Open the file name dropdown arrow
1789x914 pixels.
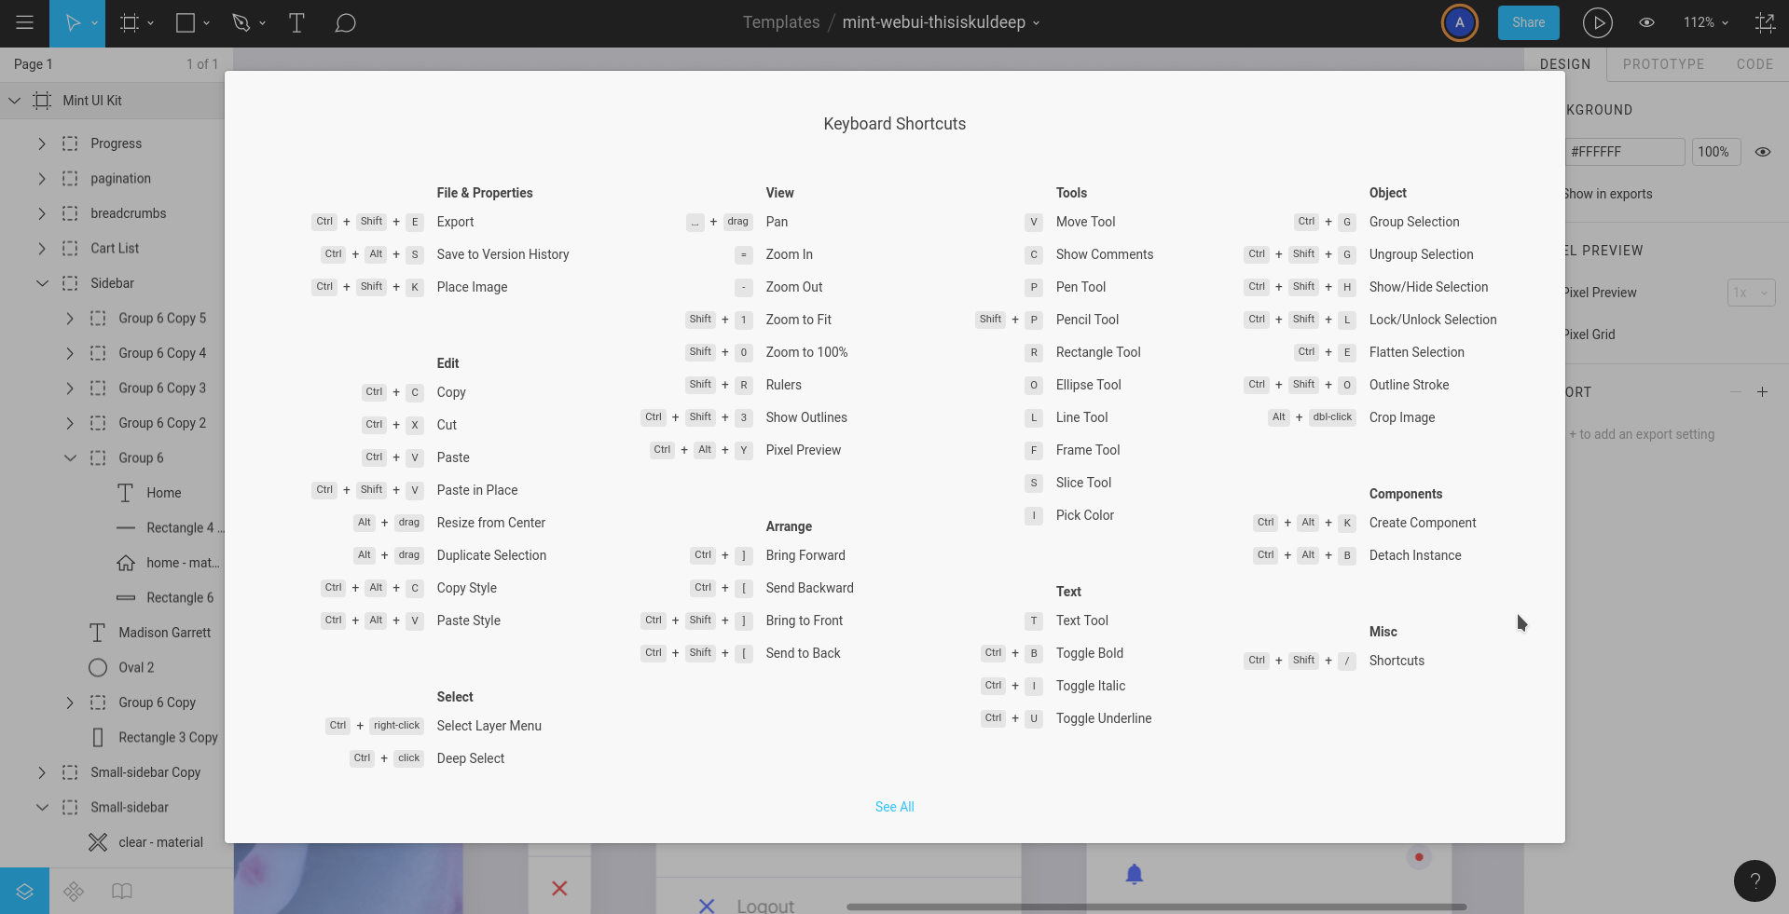(x=1036, y=23)
